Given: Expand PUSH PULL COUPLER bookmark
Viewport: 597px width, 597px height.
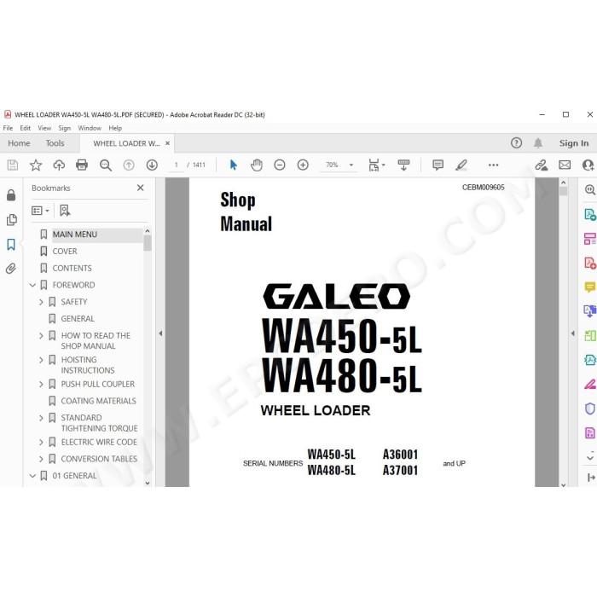Looking at the screenshot, I should (41, 384).
